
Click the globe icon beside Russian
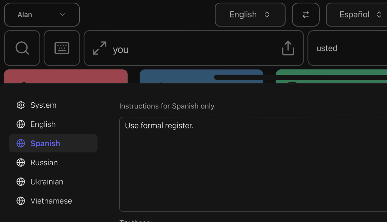(20, 162)
